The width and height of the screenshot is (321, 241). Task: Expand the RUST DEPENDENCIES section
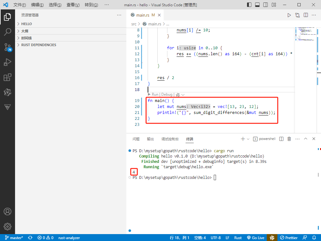[39, 45]
